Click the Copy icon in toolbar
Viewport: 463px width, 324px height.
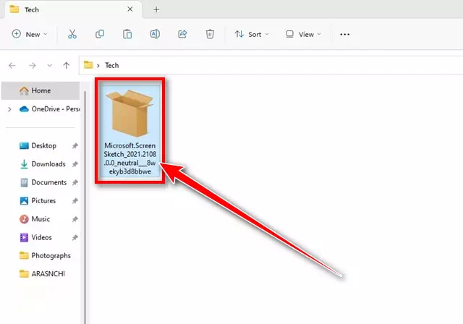pos(100,34)
